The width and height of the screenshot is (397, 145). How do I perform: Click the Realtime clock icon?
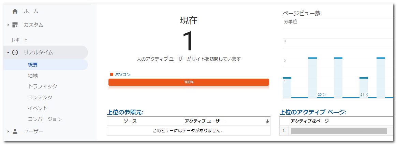click(15, 52)
